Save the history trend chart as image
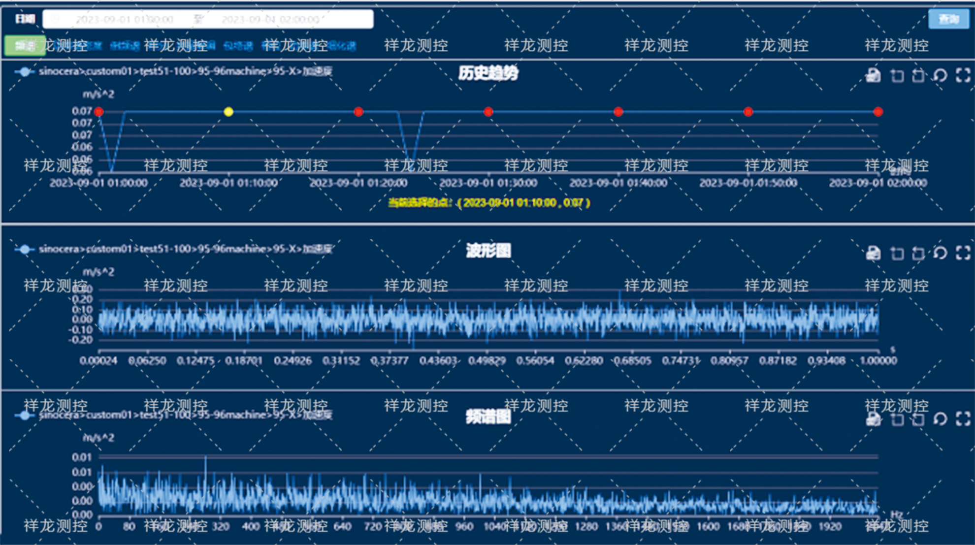 (x=873, y=75)
